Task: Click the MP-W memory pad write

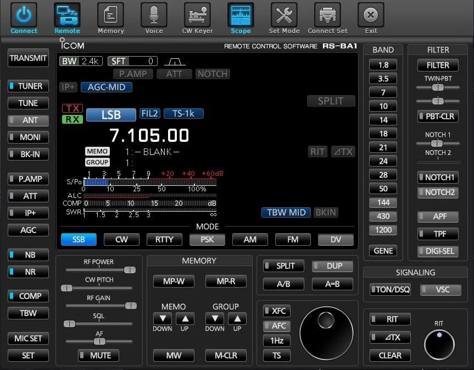Action: pos(174,281)
